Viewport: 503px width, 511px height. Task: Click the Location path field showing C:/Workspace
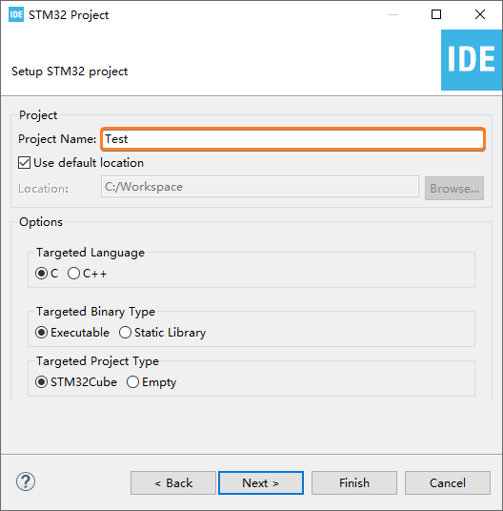(260, 187)
